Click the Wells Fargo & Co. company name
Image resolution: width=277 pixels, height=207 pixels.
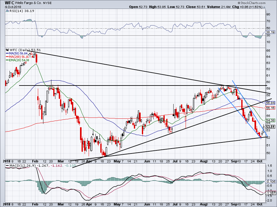(29, 3)
